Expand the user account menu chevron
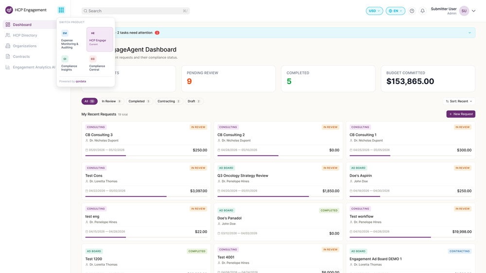The image size is (486, 273). click(473, 11)
